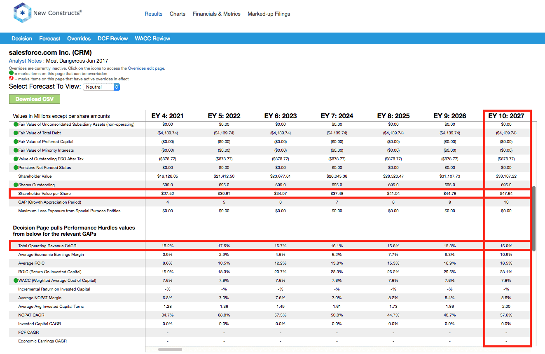This screenshot has height=354, width=545.
Task: Click the salesforce.com Inc. (CRM) heading
Action: (50, 53)
